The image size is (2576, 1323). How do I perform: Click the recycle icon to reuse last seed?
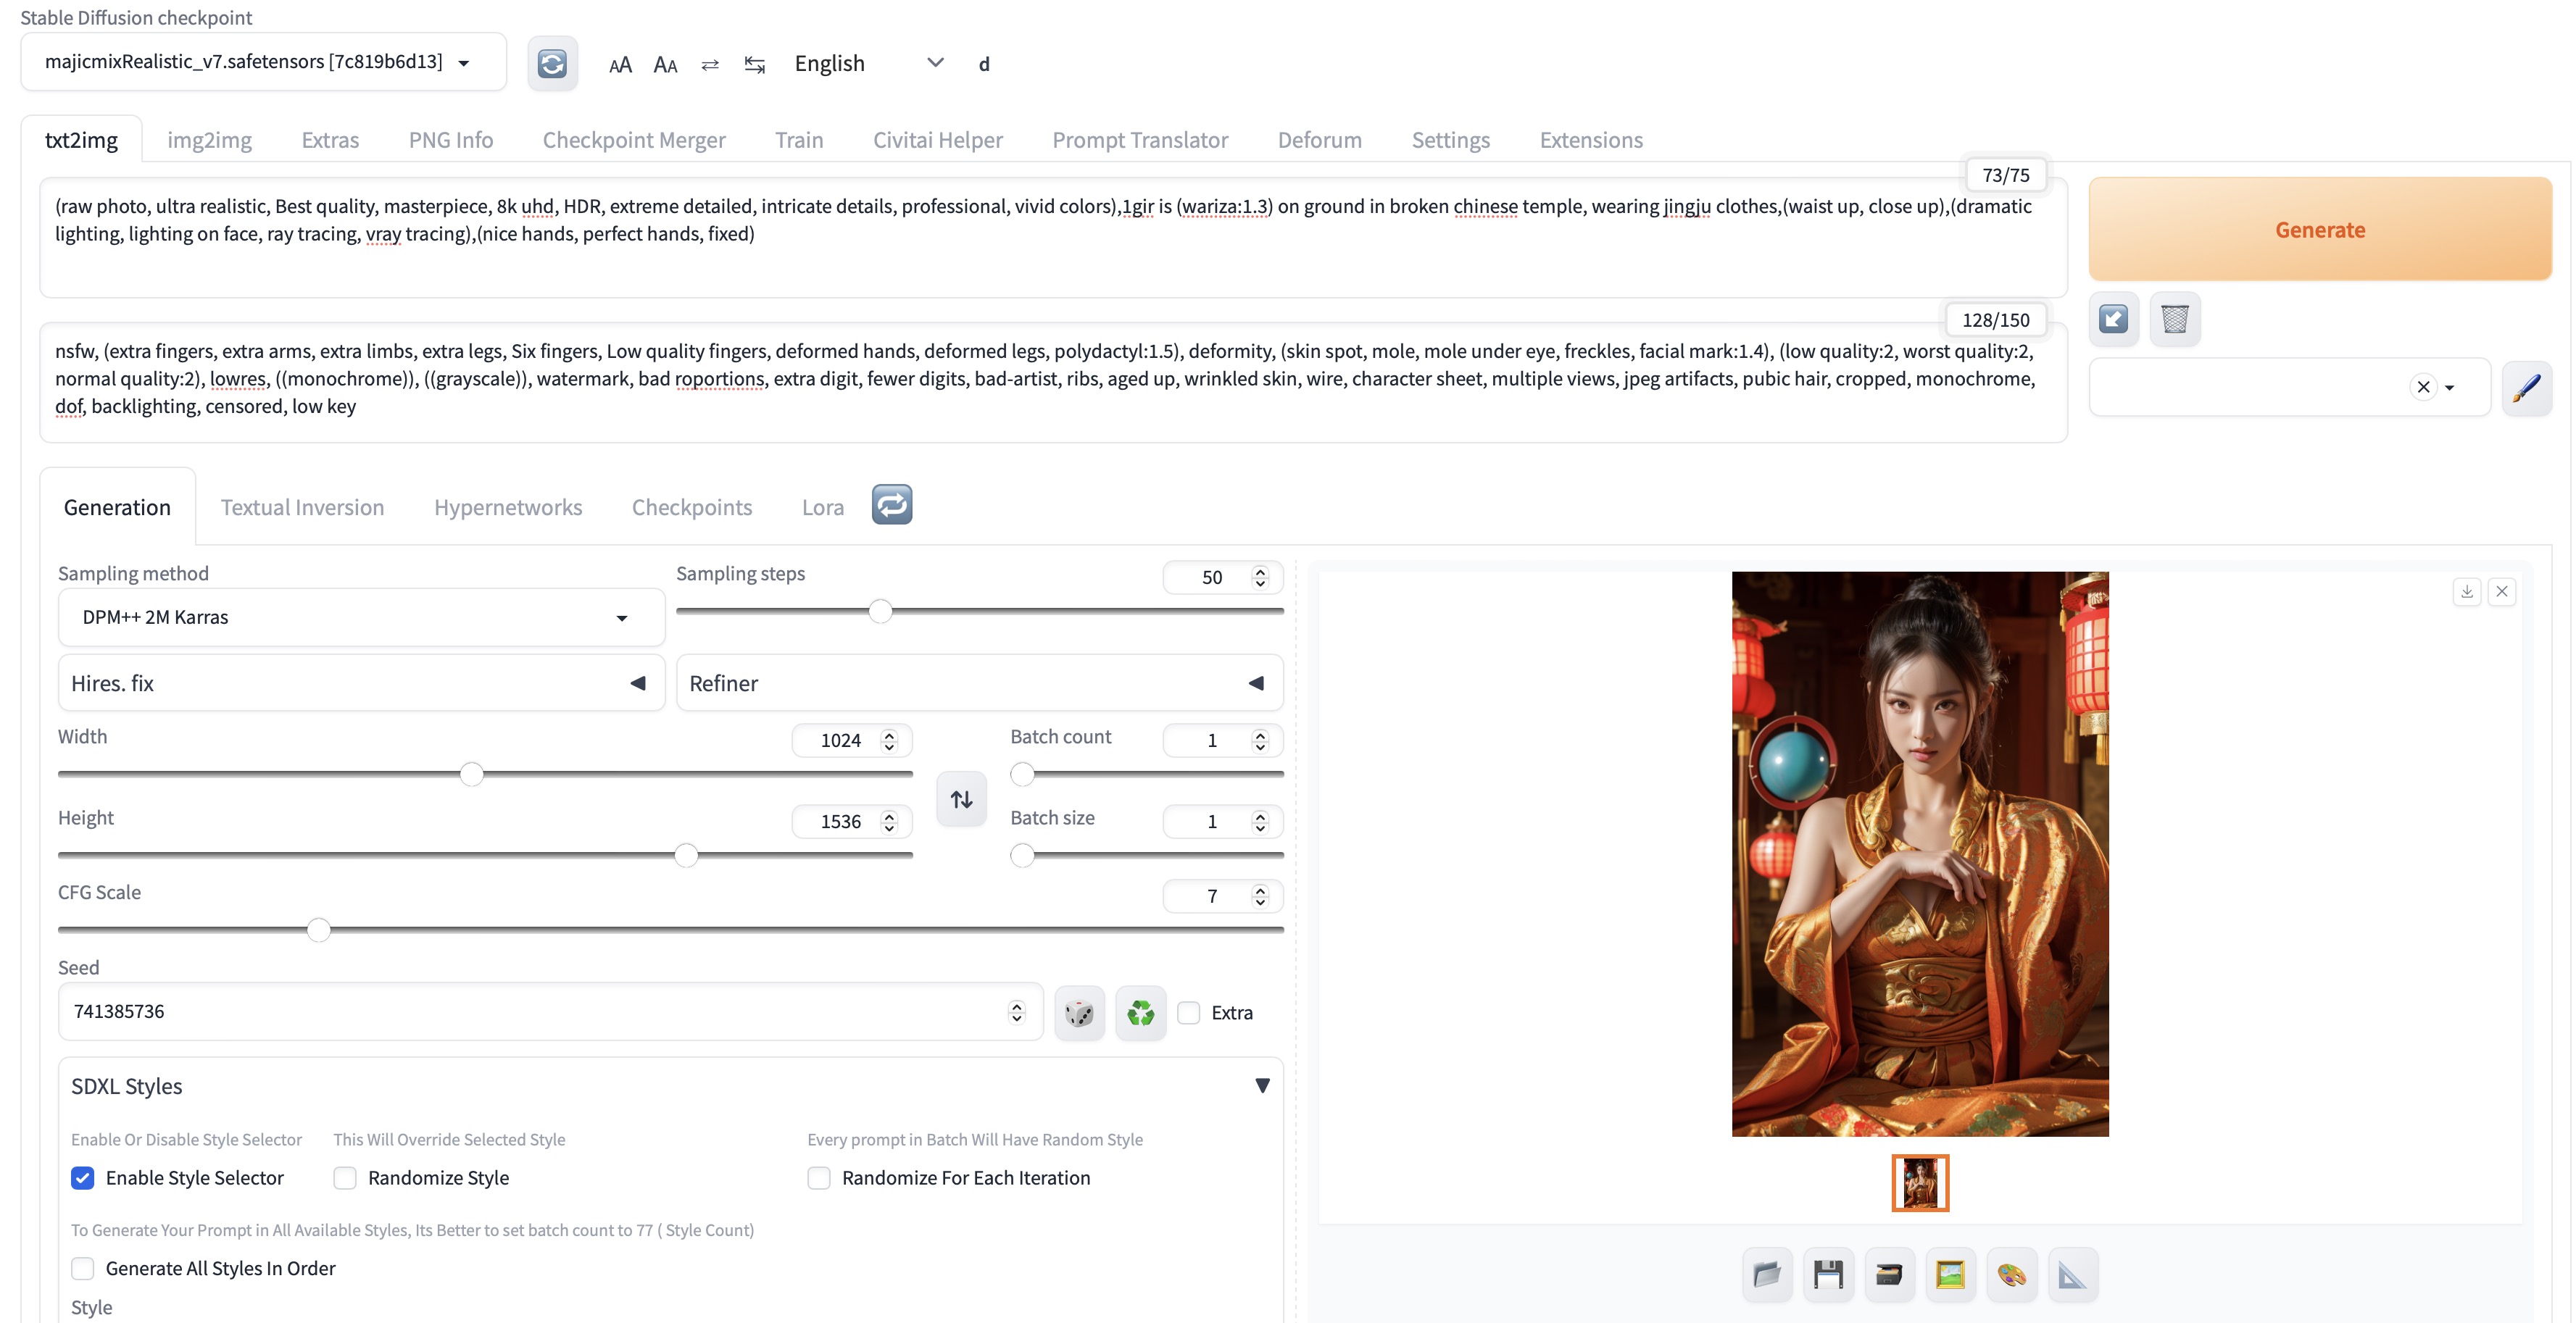tap(1140, 1013)
